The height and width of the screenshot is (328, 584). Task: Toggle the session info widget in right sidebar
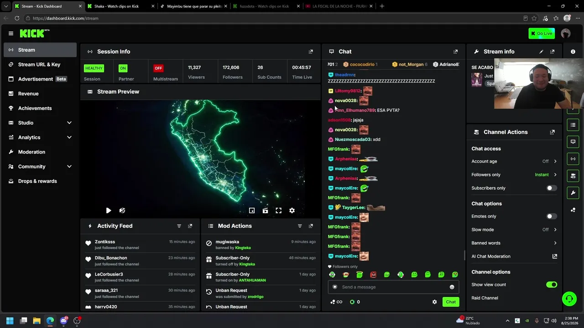573,159
